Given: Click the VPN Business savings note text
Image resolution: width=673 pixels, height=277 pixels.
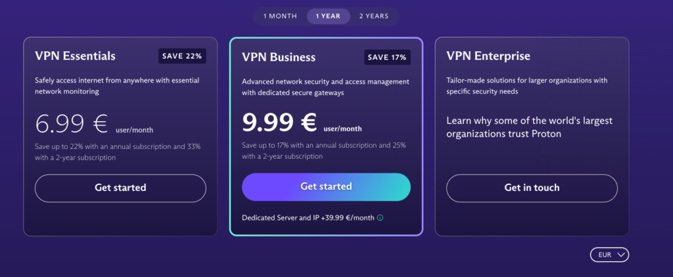Looking at the screenshot, I should [323, 151].
